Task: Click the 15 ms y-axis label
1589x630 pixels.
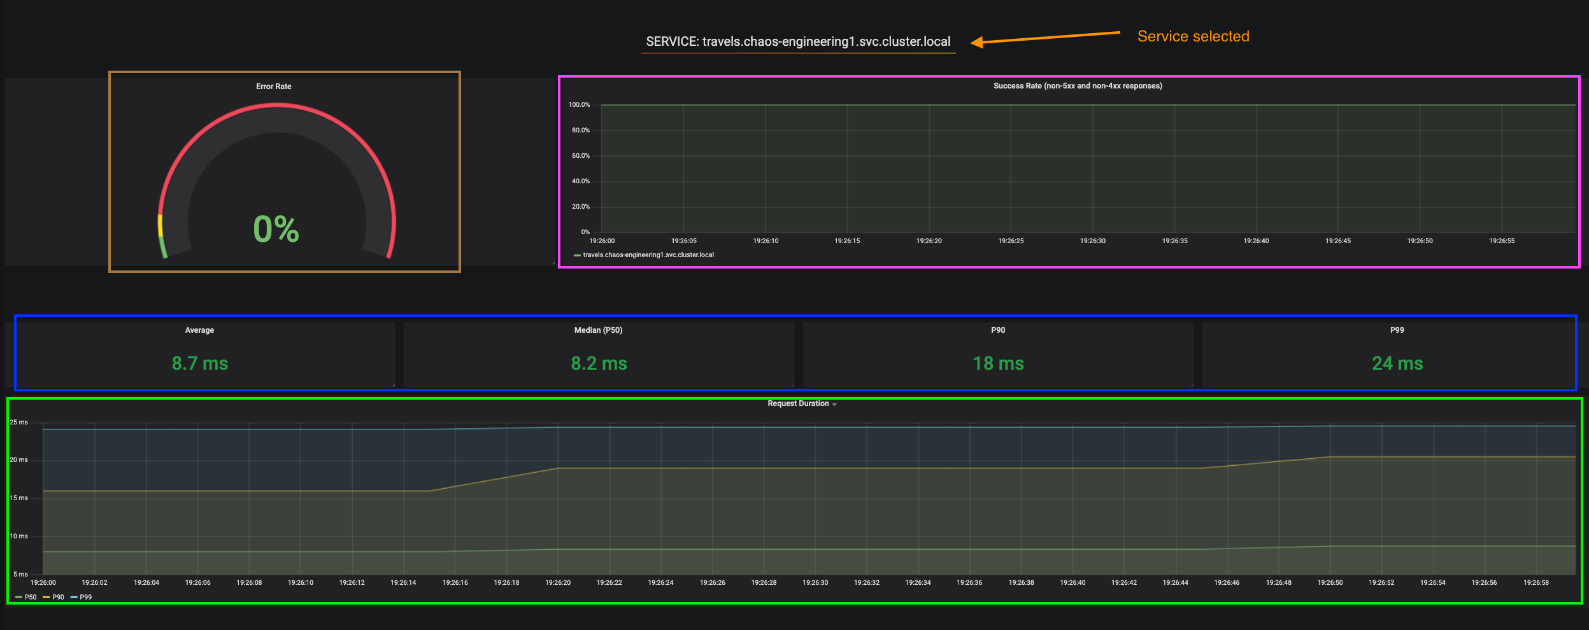Action: 19,498
